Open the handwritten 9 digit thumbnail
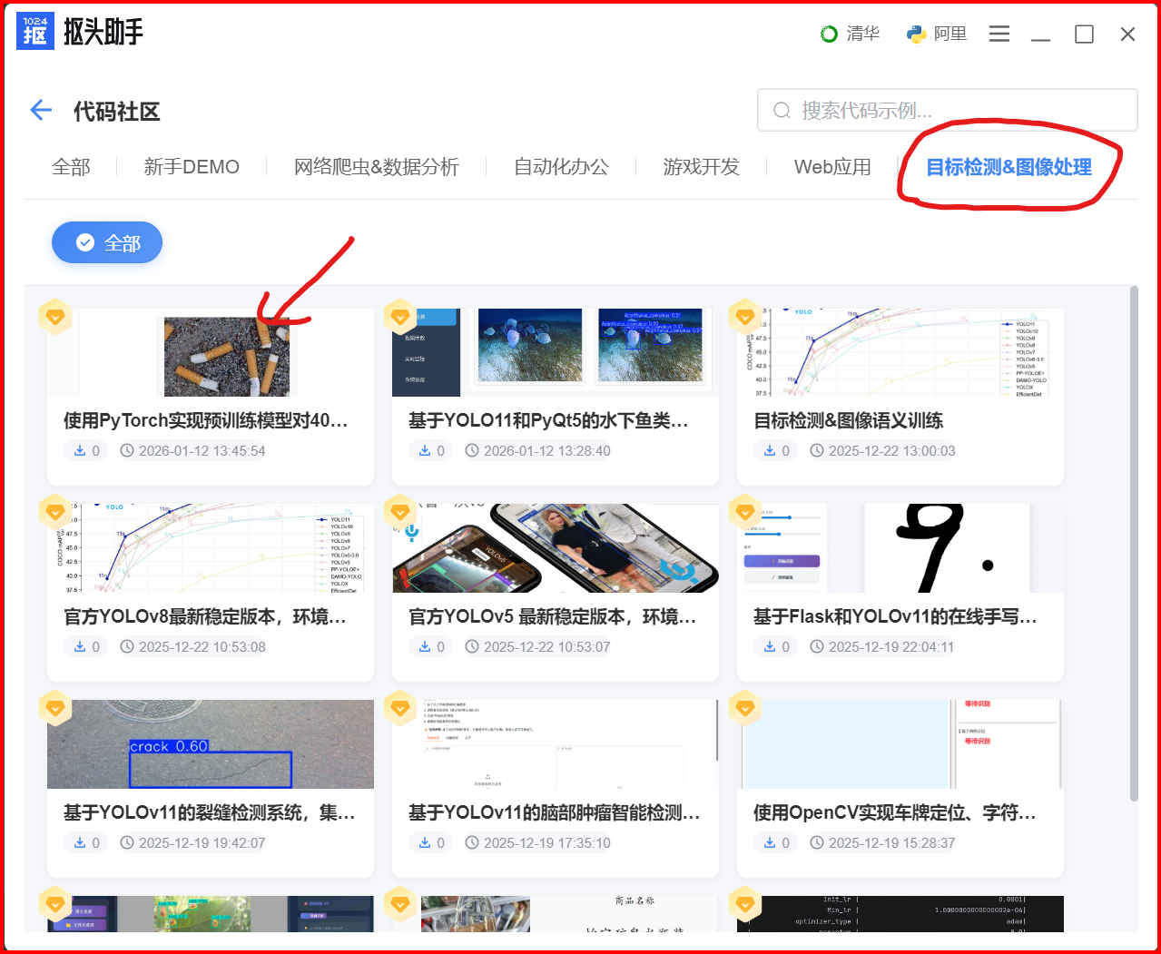The image size is (1161, 954). pos(900,548)
